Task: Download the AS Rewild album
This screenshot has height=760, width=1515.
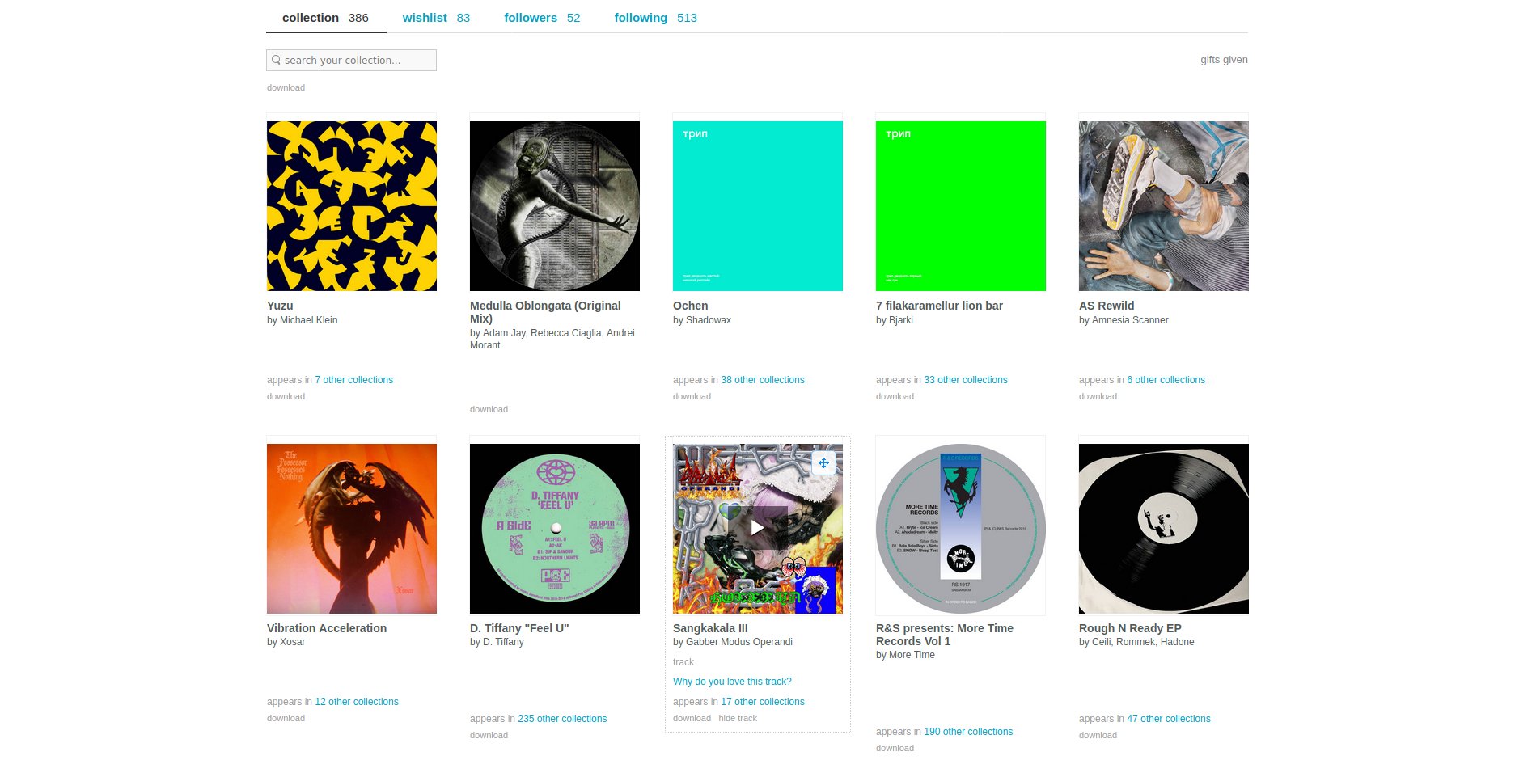Action: pos(1098,396)
